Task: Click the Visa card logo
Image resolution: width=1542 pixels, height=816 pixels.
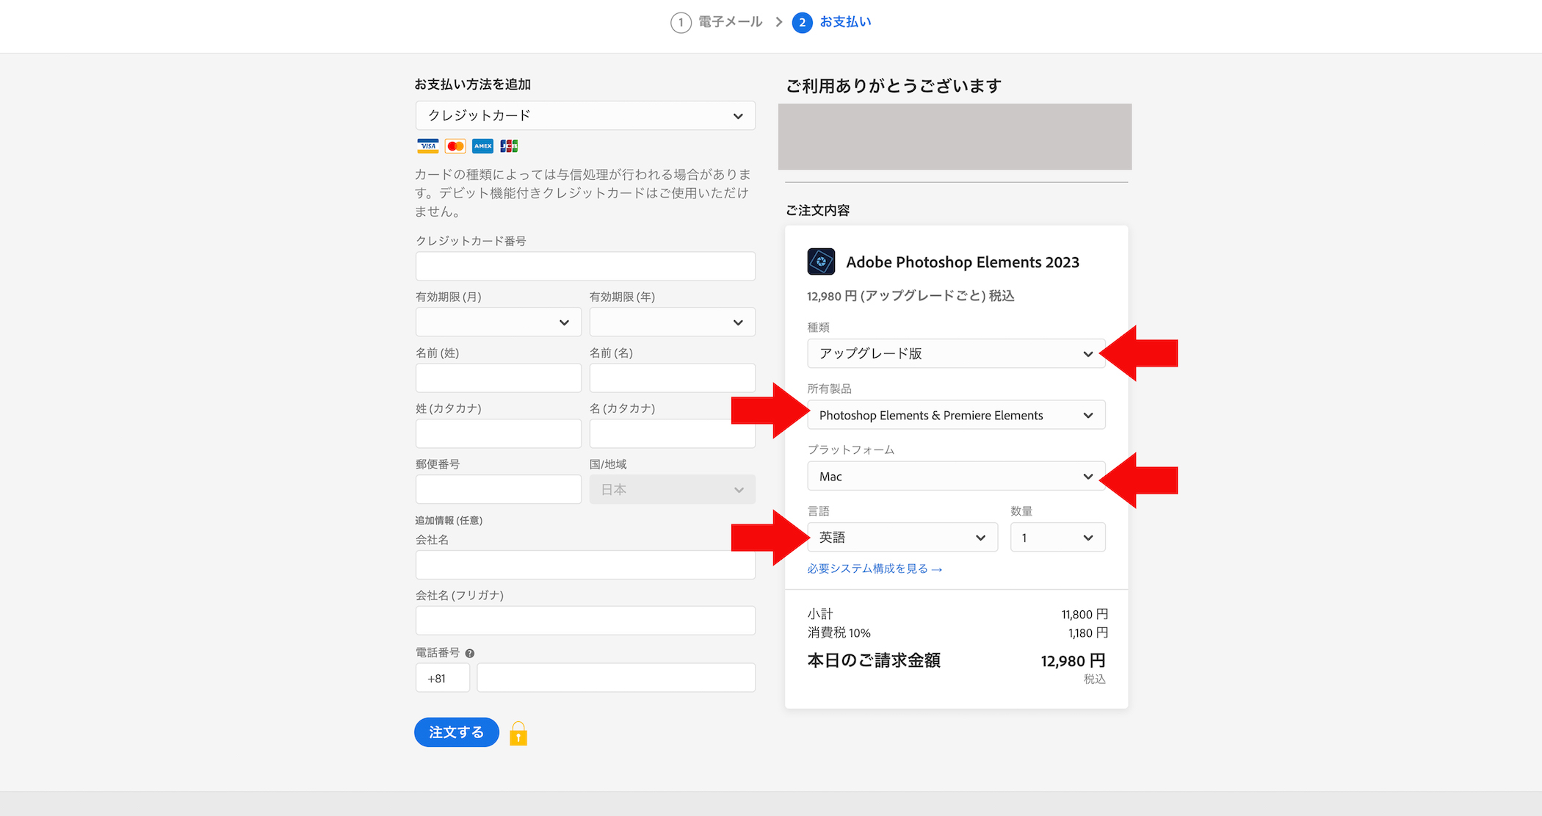Action: (427, 146)
